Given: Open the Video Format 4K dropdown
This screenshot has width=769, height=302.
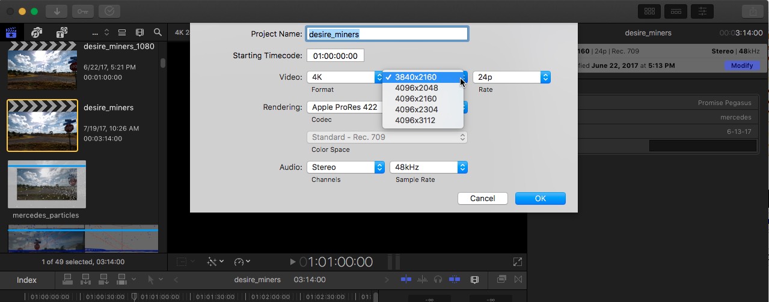Looking at the screenshot, I should [345, 77].
